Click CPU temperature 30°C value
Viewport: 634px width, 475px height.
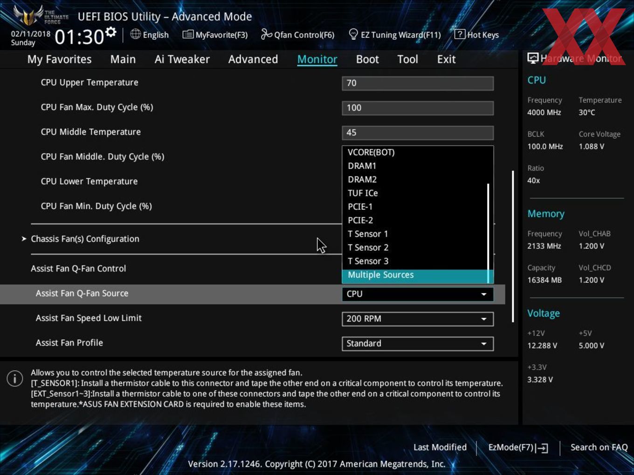pyautogui.click(x=587, y=112)
